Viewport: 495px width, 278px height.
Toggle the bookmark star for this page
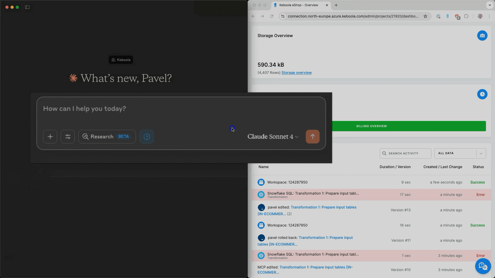click(425, 16)
